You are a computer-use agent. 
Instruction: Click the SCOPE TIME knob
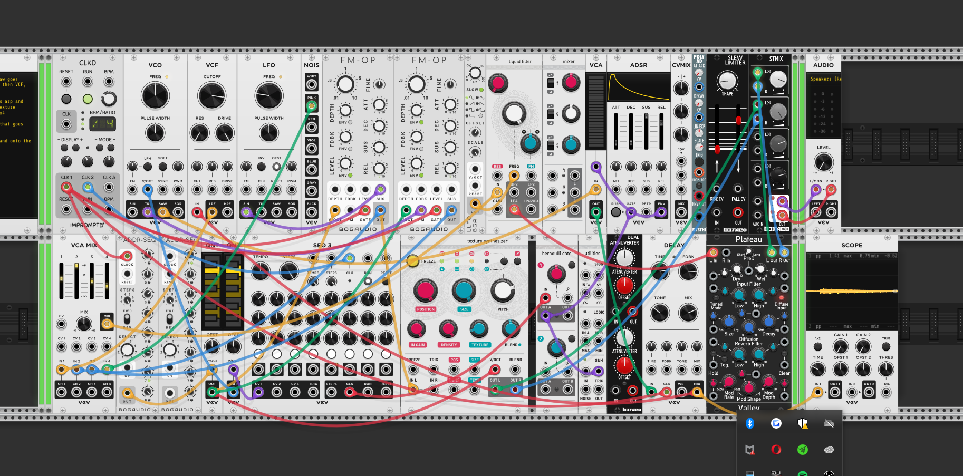pyautogui.click(x=818, y=370)
